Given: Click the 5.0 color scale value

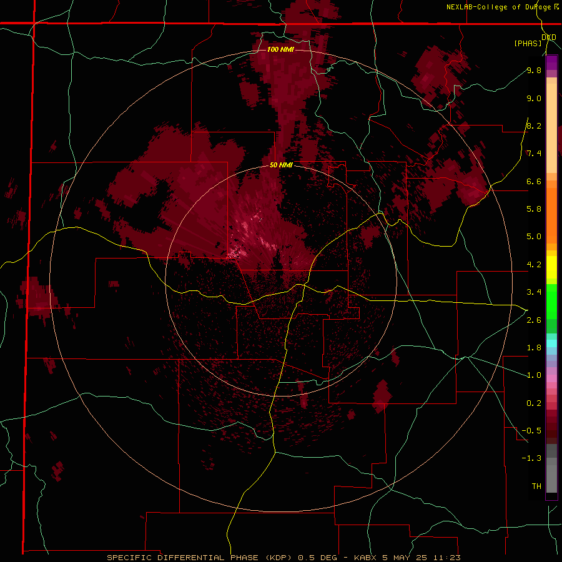Looking at the screenshot, I should [x=534, y=237].
